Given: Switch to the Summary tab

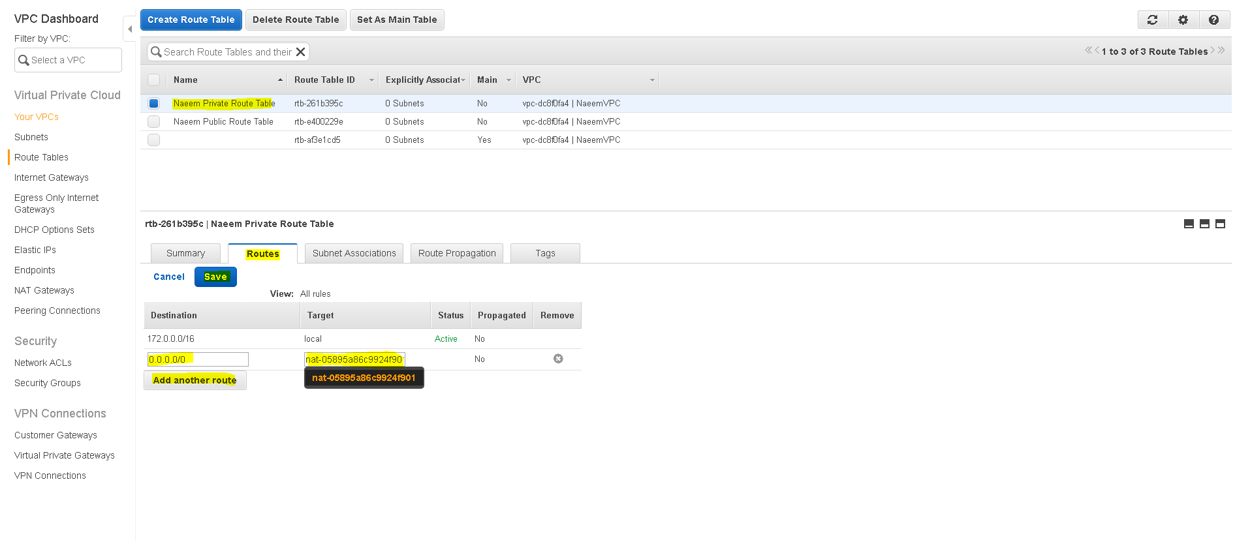Looking at the screenshot, I should coord(185,253).
